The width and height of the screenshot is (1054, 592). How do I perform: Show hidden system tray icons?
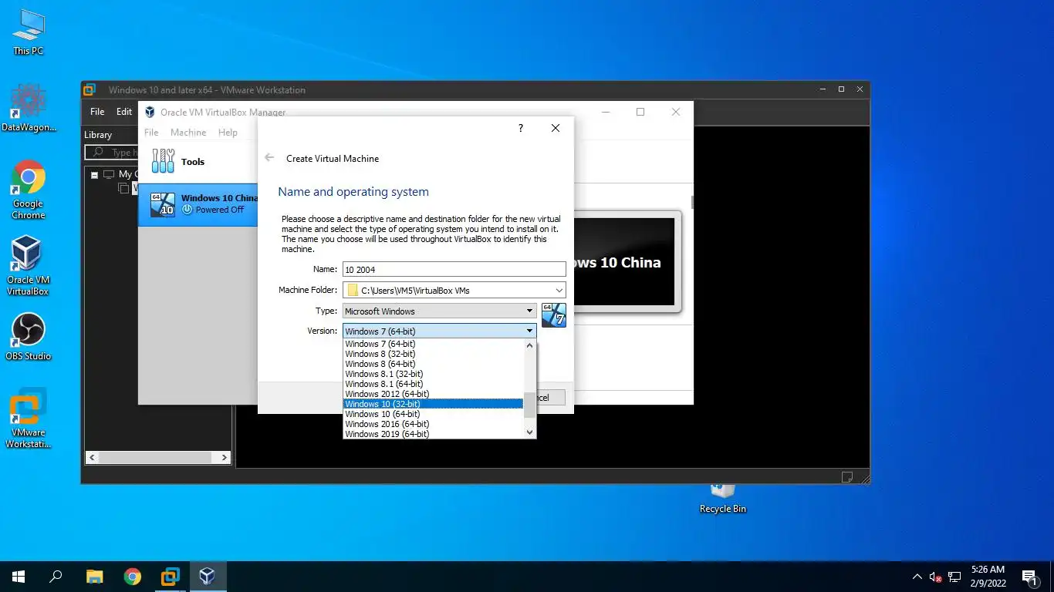tap(917, 577)
